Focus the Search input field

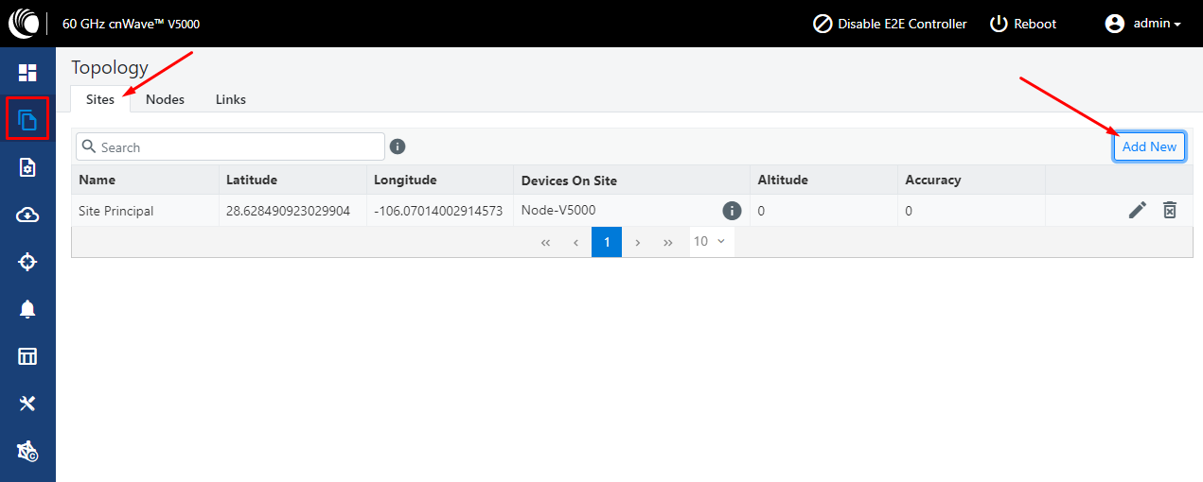click(230, 146)
